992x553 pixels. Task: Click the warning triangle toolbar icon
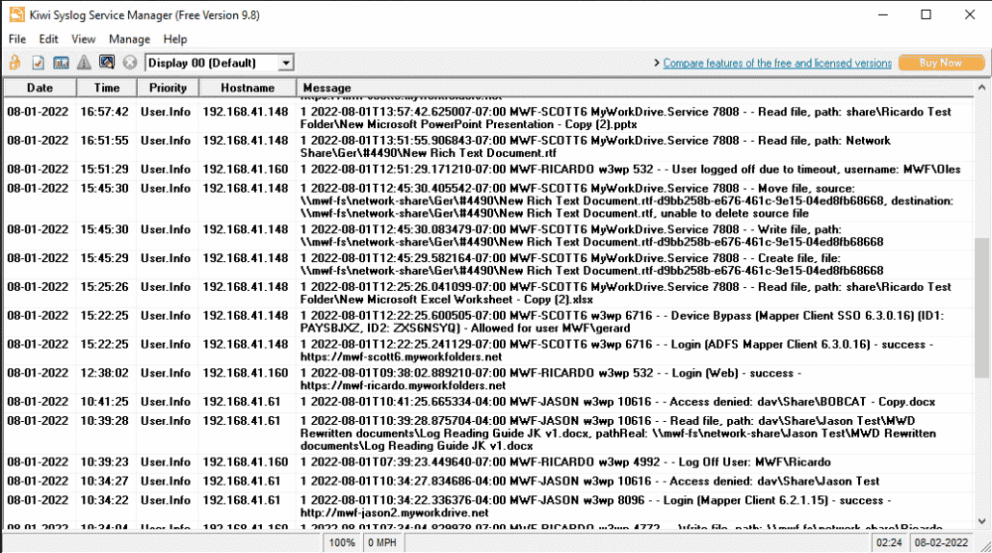coord(84,64)
